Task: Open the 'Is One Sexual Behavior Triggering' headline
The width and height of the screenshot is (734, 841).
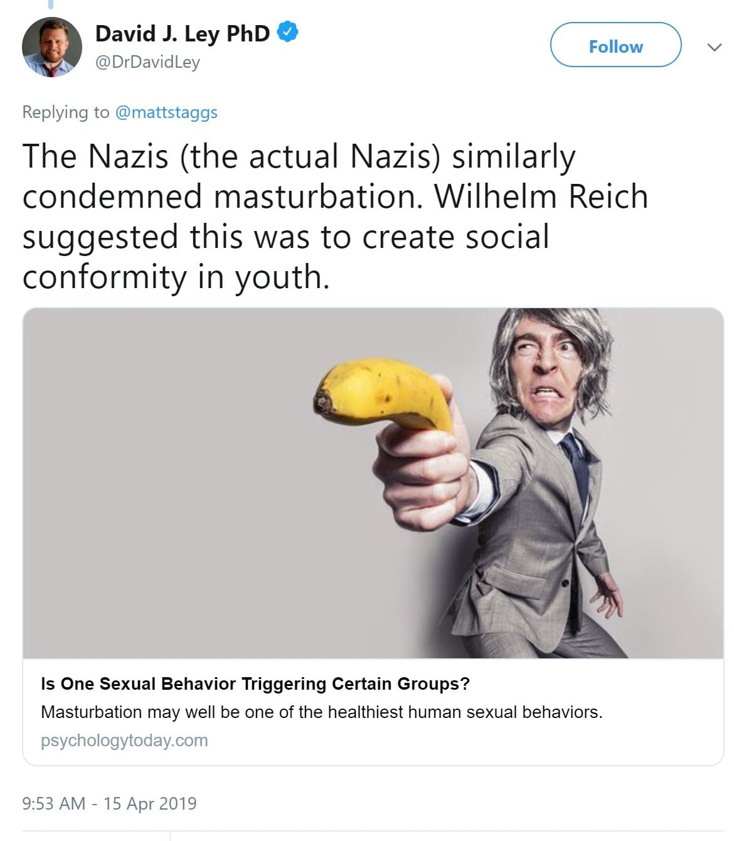Action: [x=255, y=683]
